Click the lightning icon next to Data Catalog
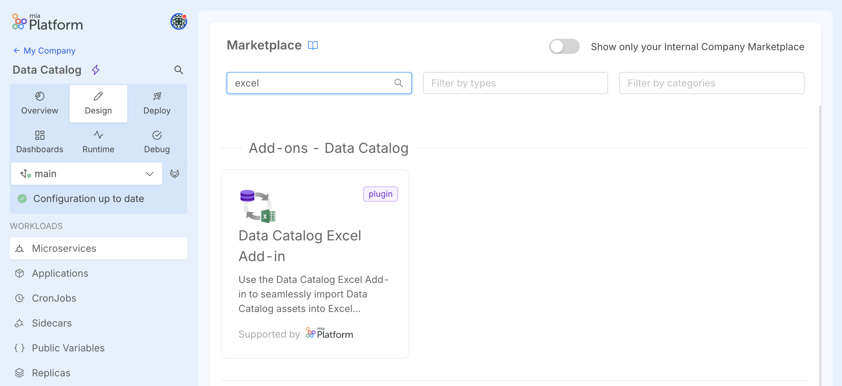The height and width of the screenshot is (386, 842). (x=96, y=70)
